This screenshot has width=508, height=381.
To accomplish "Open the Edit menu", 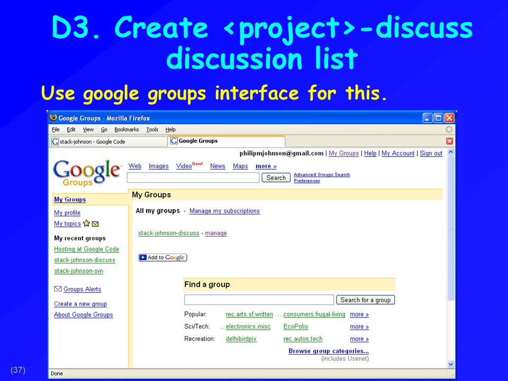I will tap(71, 130).
